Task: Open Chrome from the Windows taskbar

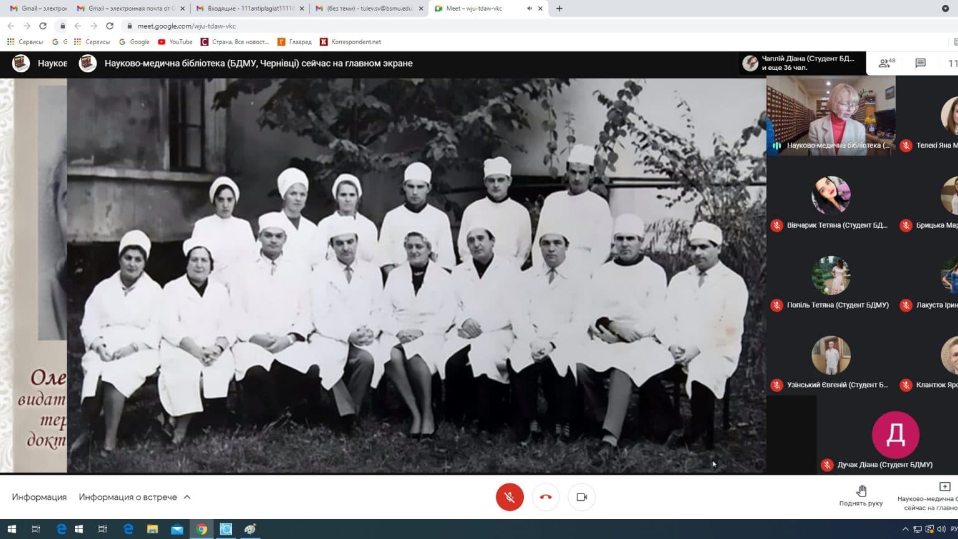Action: tap(201, 529)
